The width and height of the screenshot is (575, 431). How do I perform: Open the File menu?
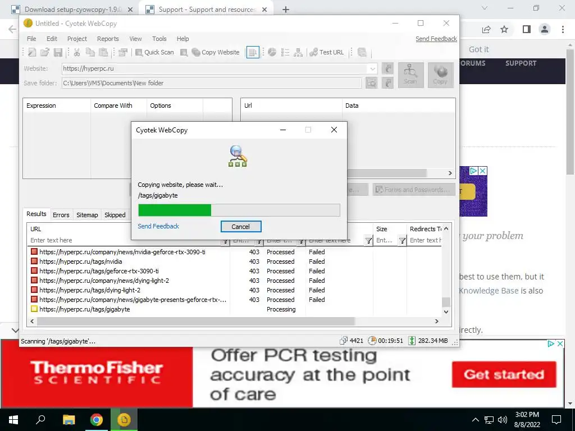pyautogui.click(x=31, y=39)
